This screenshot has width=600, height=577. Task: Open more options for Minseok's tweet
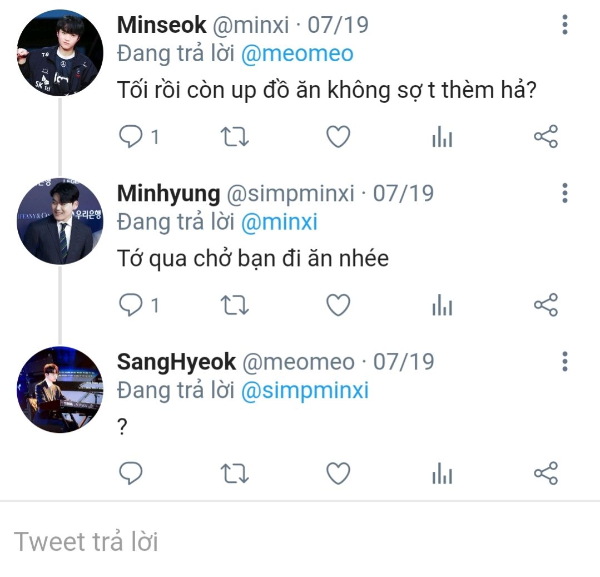coord(564,25)
